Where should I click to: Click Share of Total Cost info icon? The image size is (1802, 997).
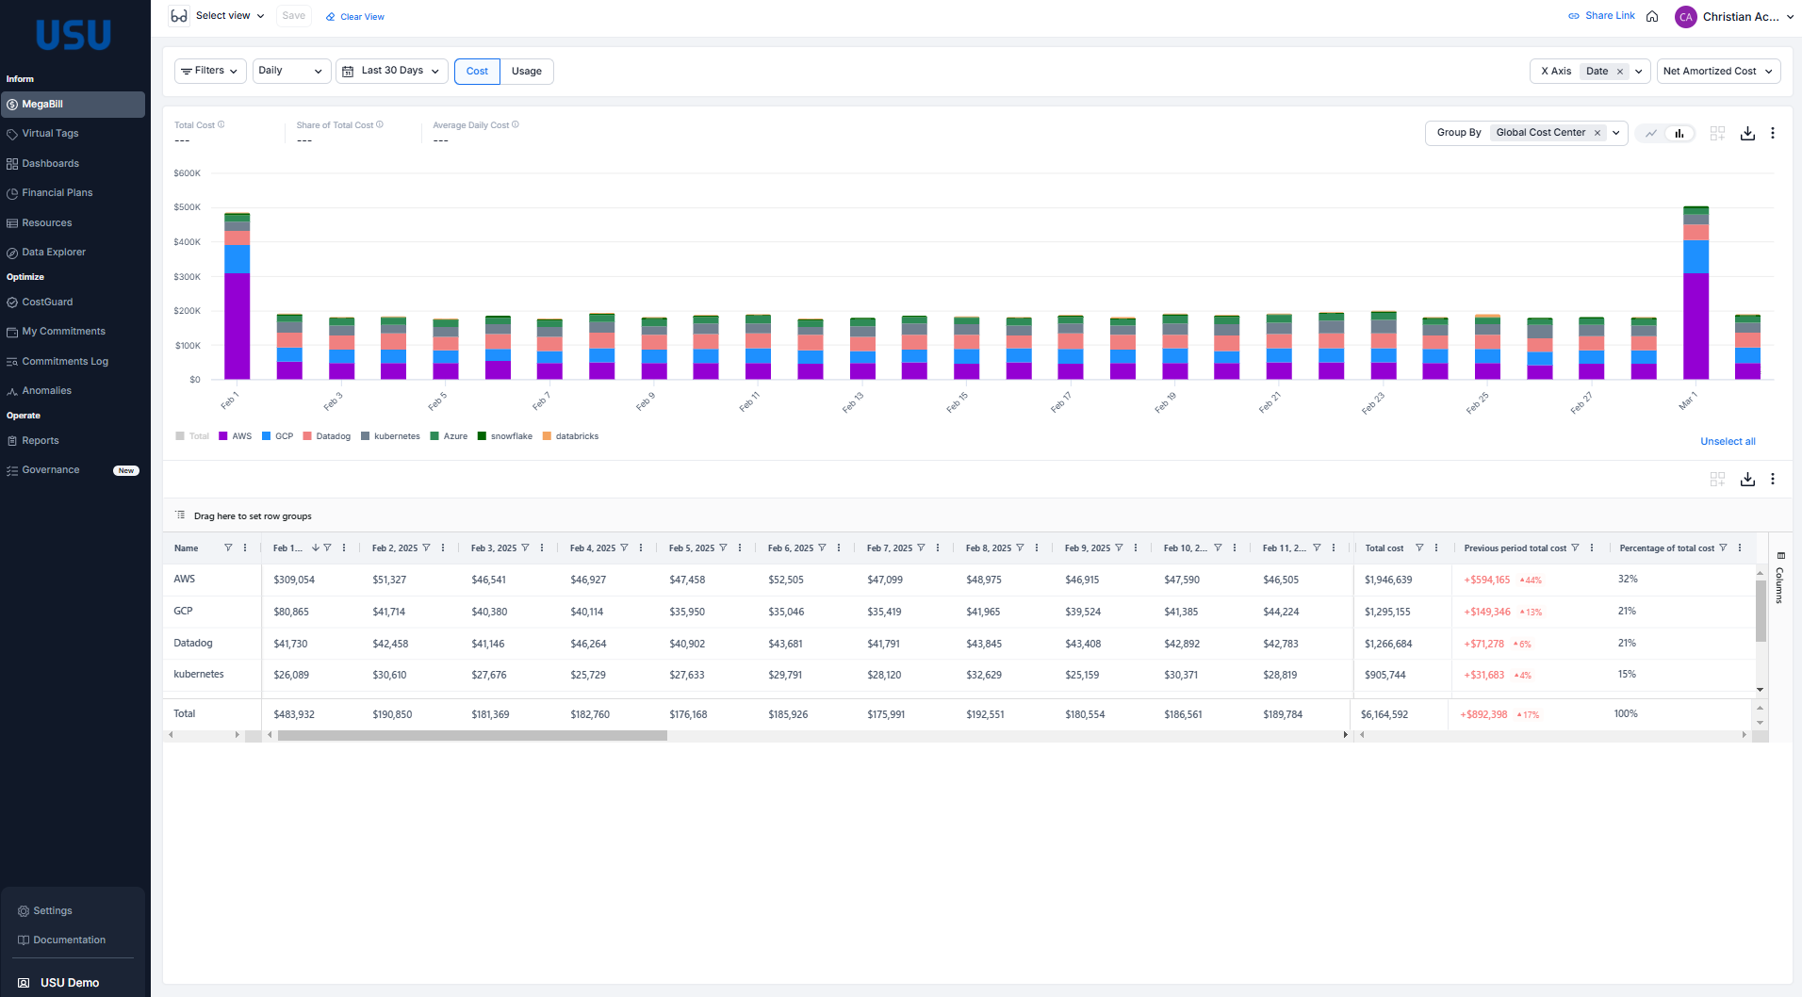(380, 124)
